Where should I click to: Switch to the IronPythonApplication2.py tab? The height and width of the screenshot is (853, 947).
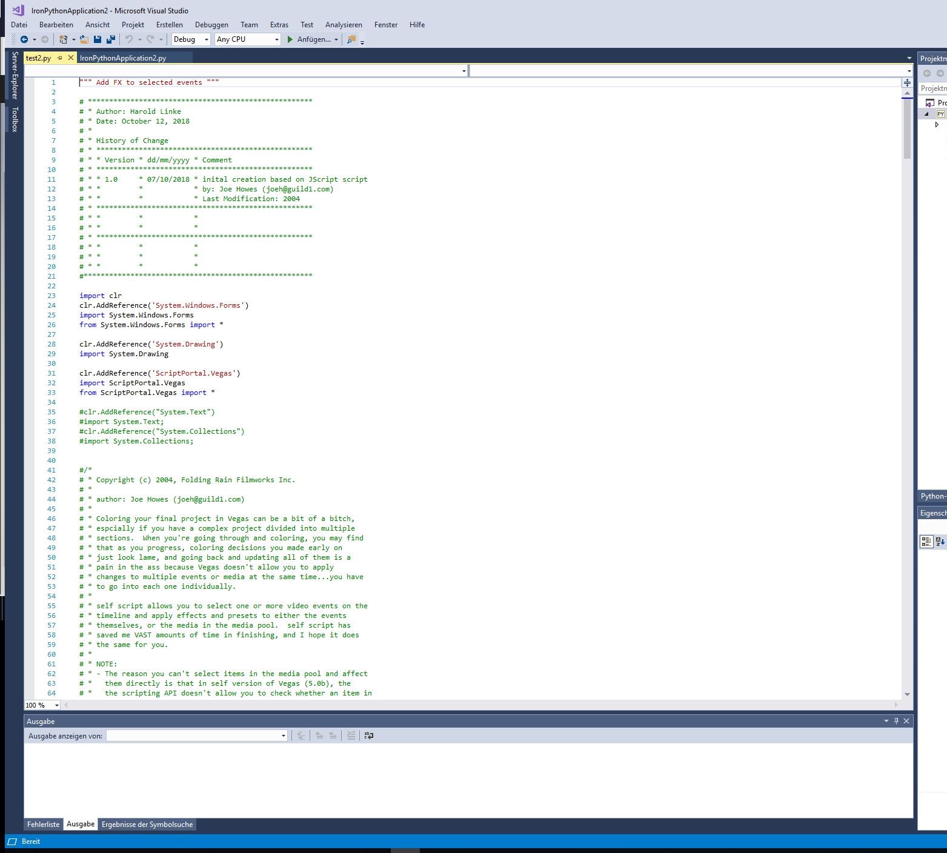click(123, 58)
